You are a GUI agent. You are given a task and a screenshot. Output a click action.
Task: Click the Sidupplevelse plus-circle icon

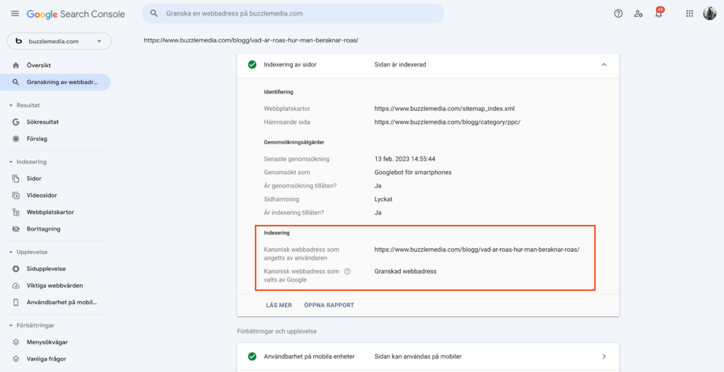tap(16, 269)
